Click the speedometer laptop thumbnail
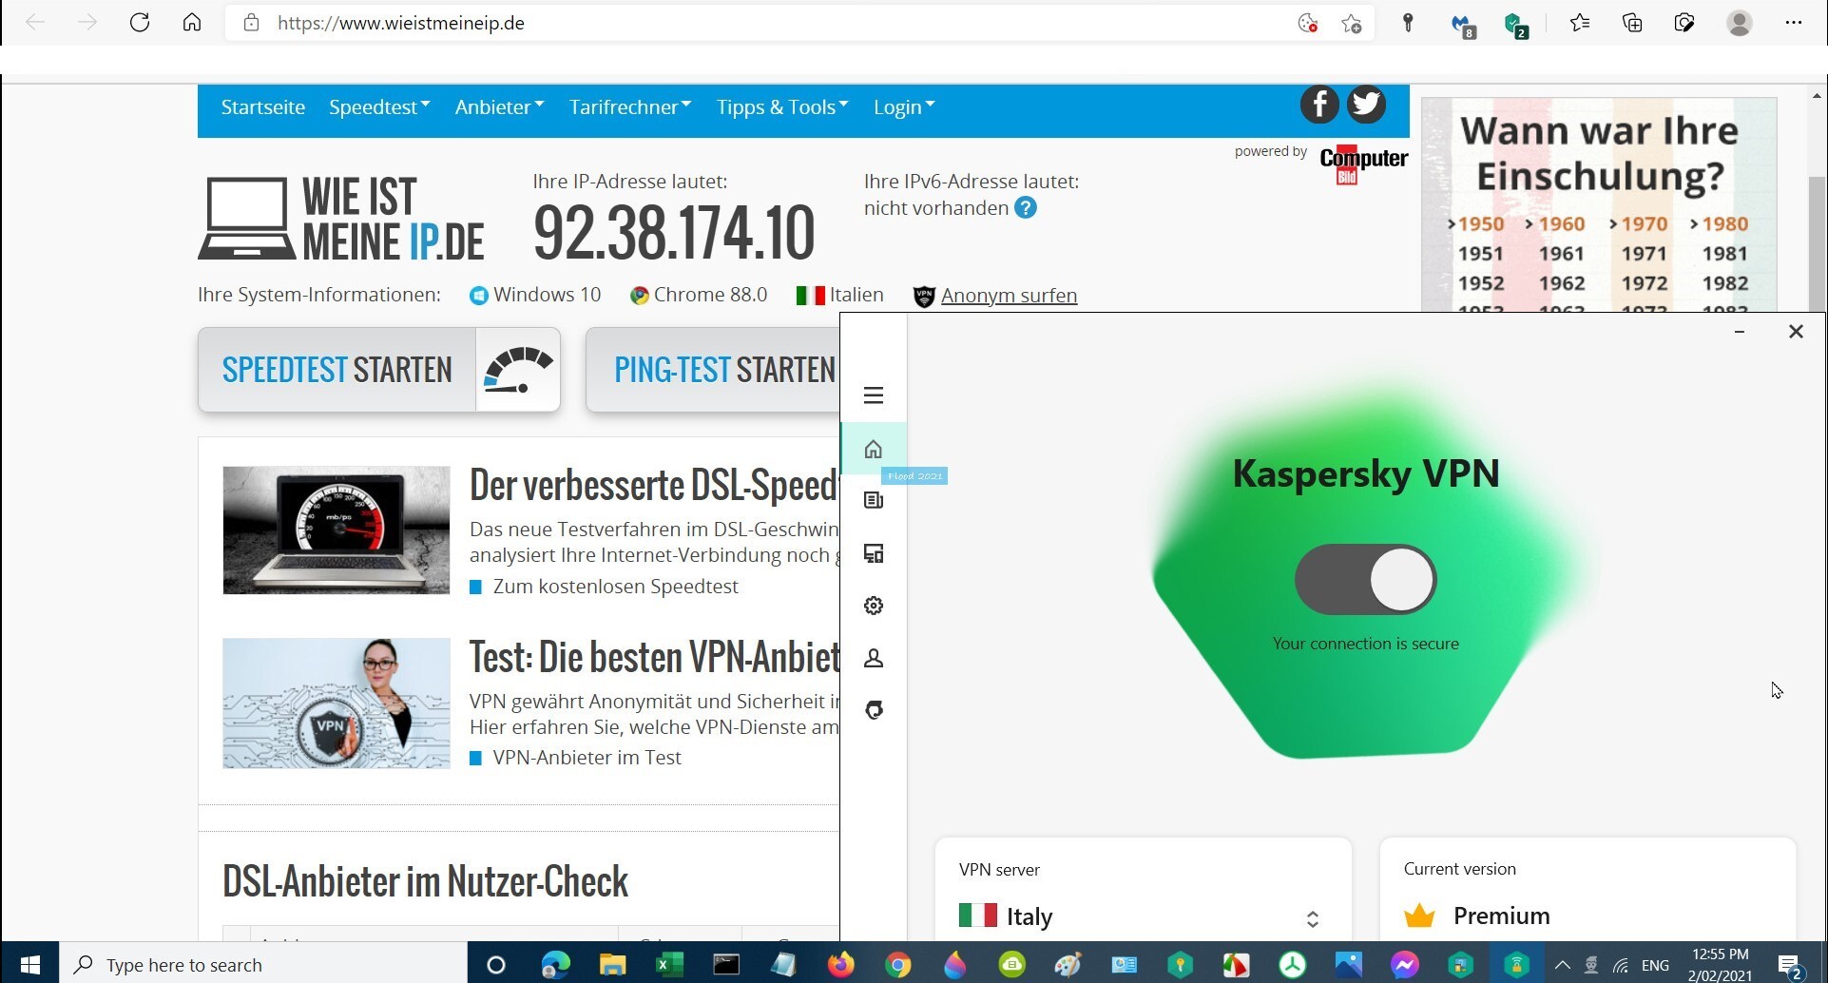This screenshot has width=1828, height=983. (337, 530)
